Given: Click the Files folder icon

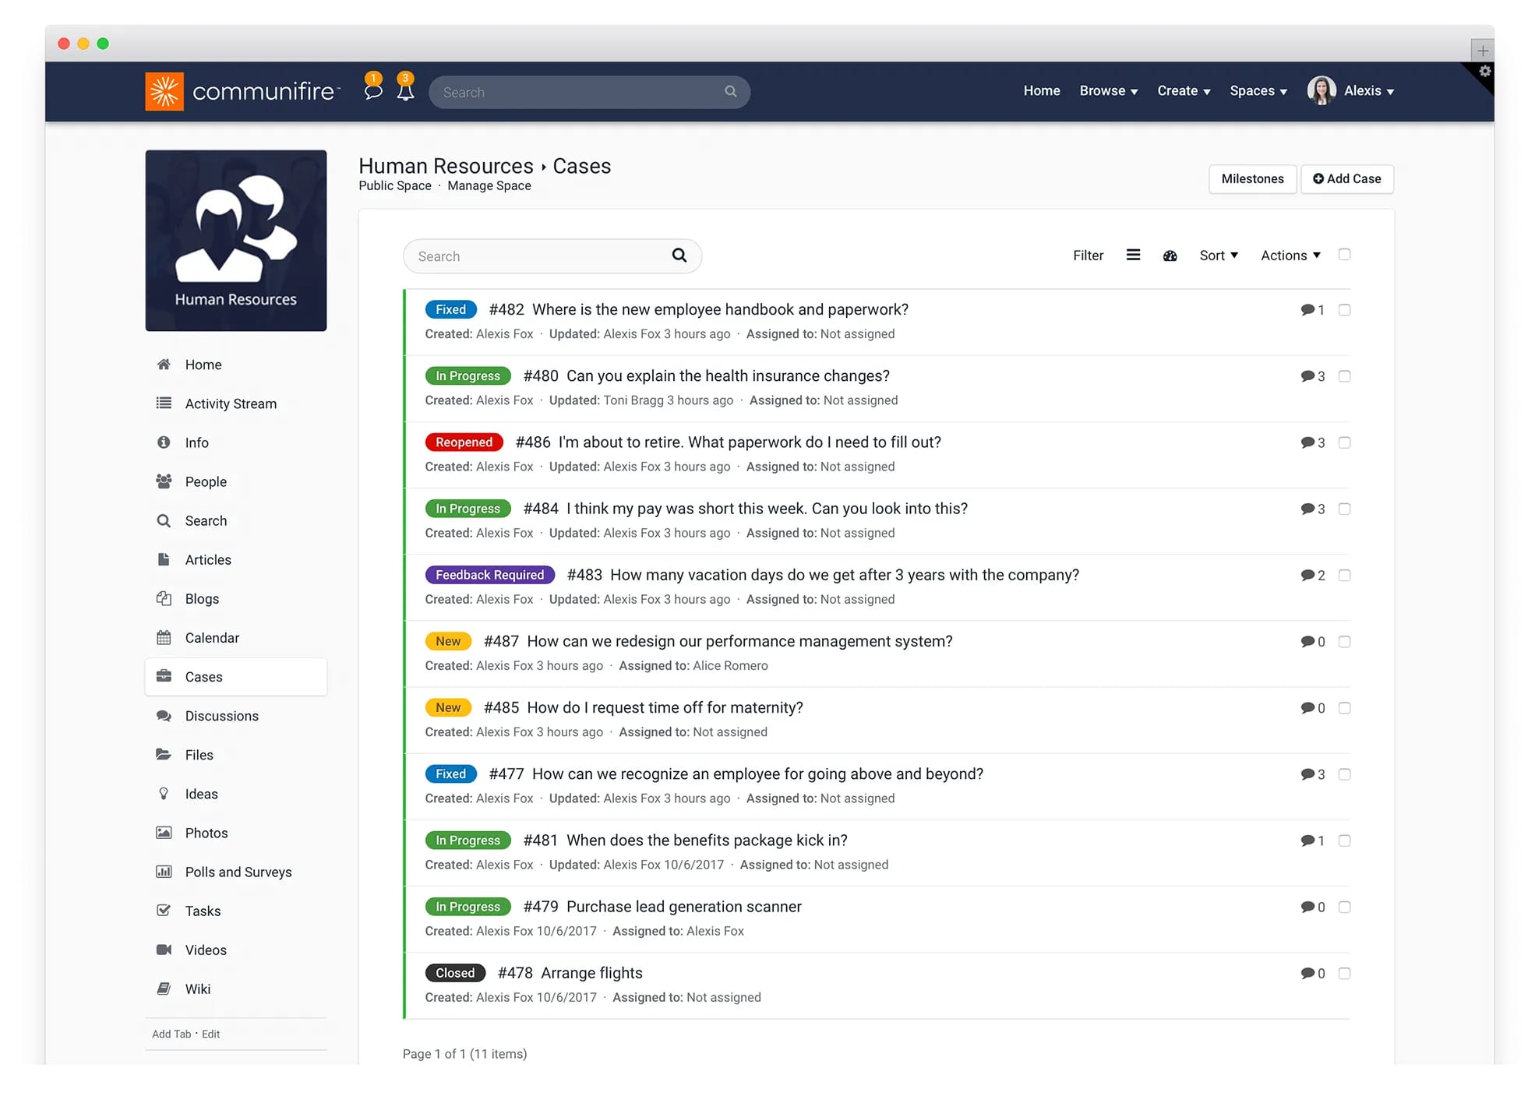Looking at the screenshot, I should 164,754.
